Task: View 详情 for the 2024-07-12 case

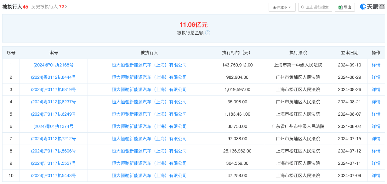Action: click(376, 151)
